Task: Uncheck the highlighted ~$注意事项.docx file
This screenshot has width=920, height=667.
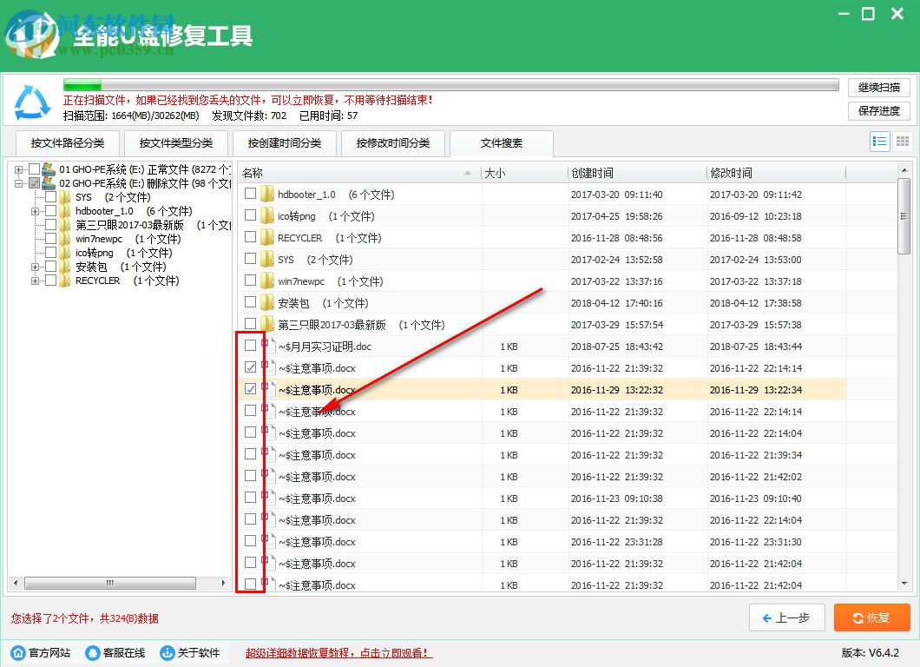Action: 252,389
